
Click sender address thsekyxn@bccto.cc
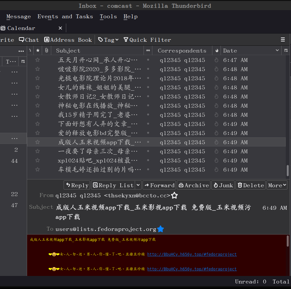coord(137,195)
